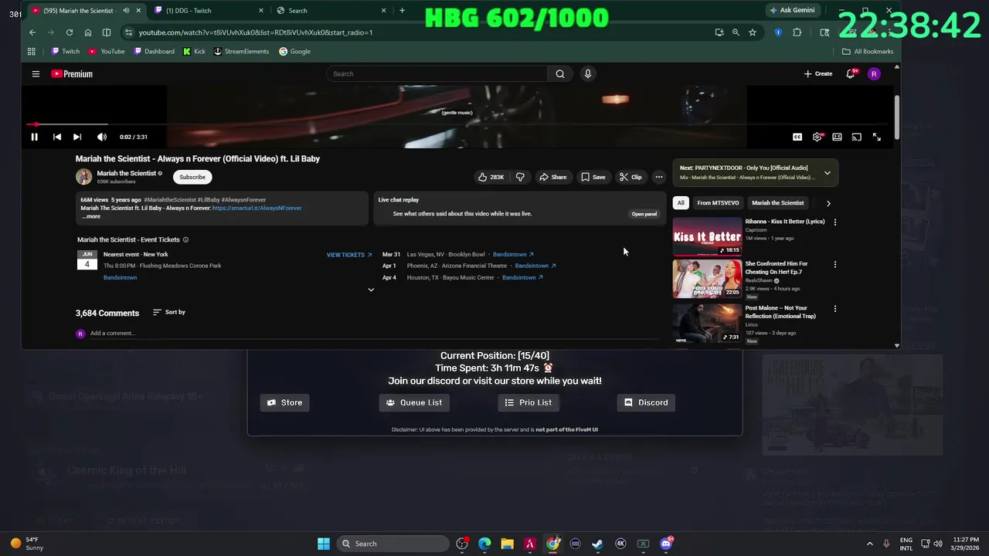Cast the video to a device
Image resolution: width=989 pixels, height=556 pixels.
(x=857, y=137)
